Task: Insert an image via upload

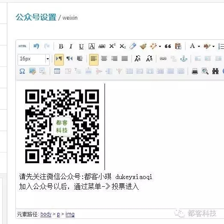Action: [33, 71]
